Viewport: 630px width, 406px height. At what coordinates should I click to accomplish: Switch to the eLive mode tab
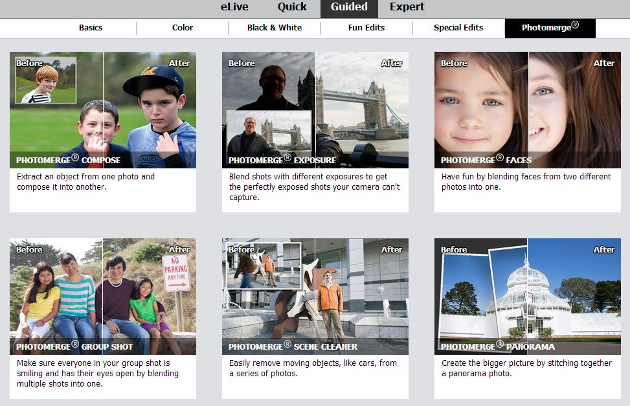(x=234, y=7)
